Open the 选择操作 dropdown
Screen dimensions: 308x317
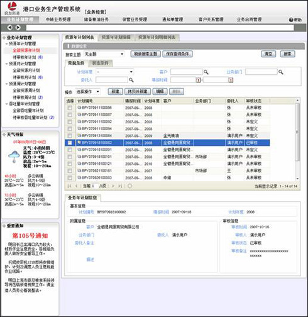pyautogui.click(x=88, y=92)
